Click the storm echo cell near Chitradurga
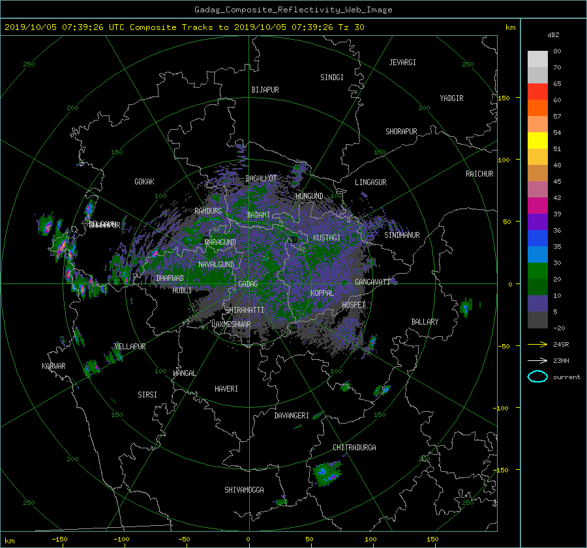Viewport: 587px width, 548px height. [x=327, y=473]
